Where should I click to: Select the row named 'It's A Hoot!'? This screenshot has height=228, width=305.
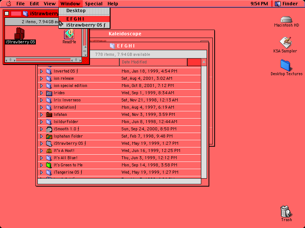pos(119,150)
